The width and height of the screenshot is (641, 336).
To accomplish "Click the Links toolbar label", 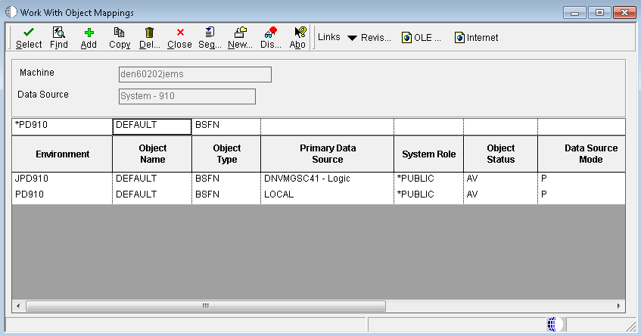I will (x=329, y=37).
